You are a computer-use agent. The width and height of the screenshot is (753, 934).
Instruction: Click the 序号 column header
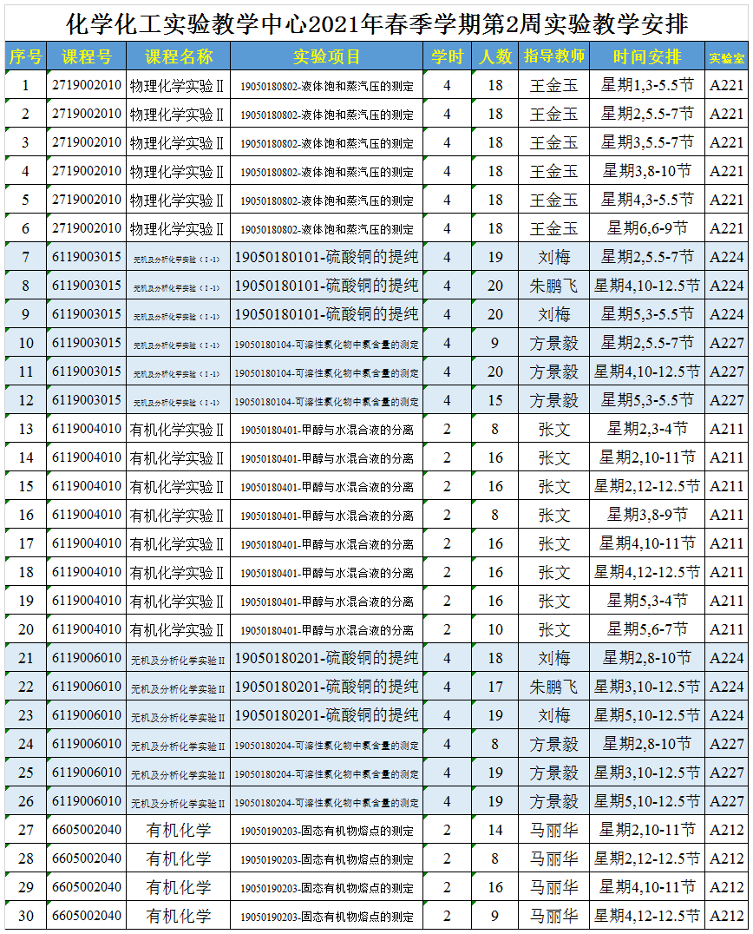25,56
